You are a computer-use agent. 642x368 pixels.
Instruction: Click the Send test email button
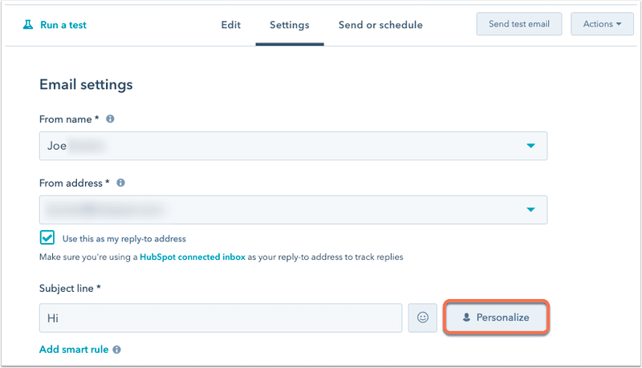(519, 24)
